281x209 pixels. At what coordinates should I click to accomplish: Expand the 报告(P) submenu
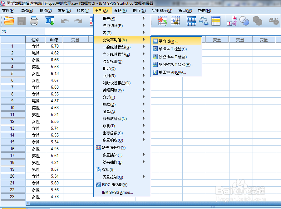coord(122,19)
